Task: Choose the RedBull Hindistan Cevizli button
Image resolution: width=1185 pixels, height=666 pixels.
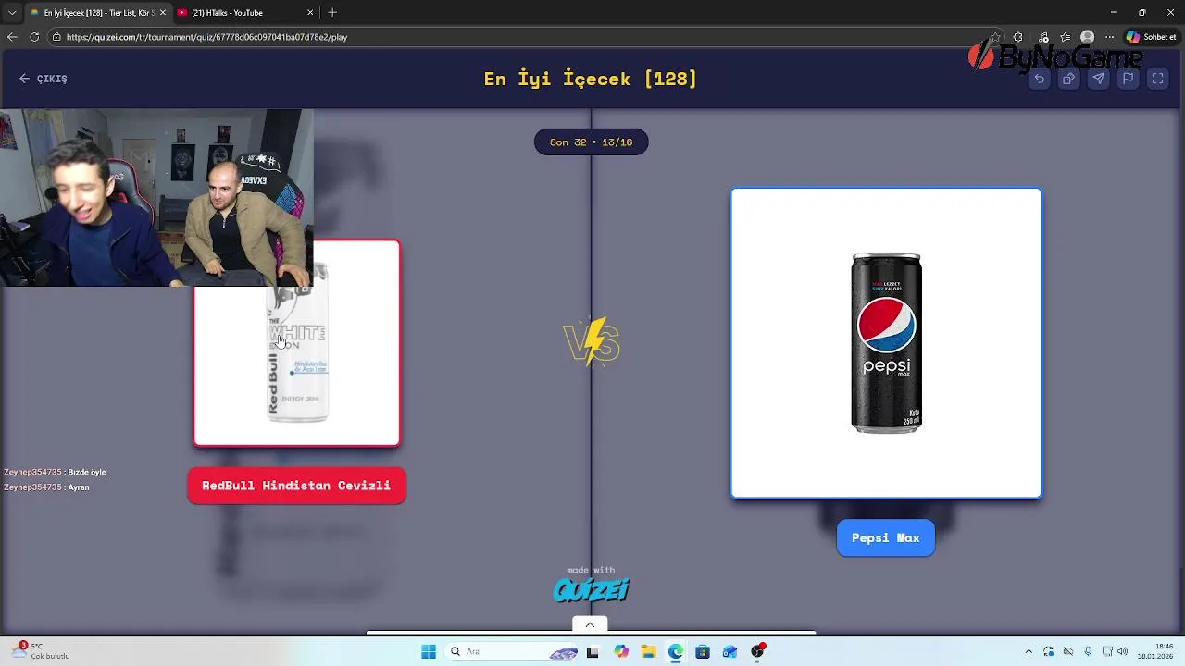Action: coord(296,486)
